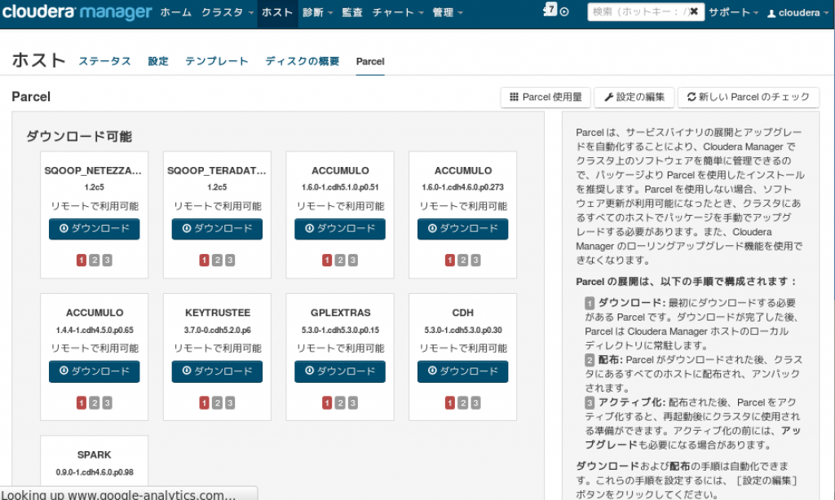Switch to the テンプレート tab

tap(217, 61)
